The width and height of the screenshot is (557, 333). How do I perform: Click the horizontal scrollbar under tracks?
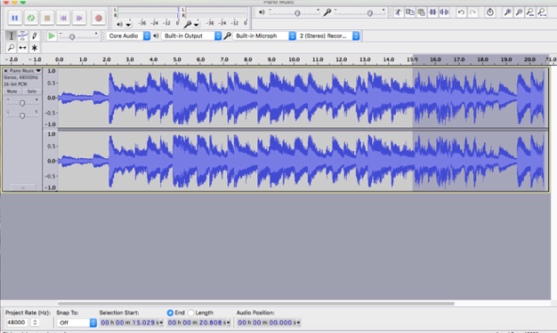[x=256, y=304]
